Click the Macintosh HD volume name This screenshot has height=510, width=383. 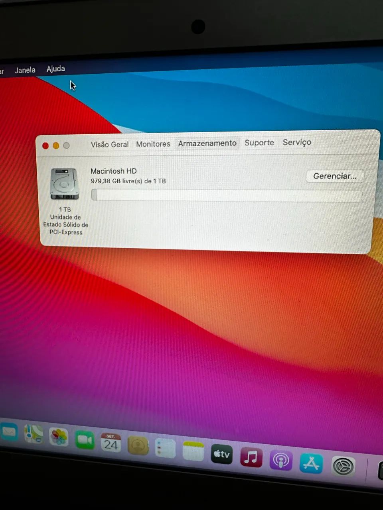tap(114, 171)
